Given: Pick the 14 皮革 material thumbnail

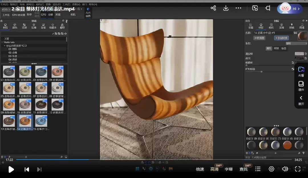Looking at the screenshot, I should (x=25, y=121).
